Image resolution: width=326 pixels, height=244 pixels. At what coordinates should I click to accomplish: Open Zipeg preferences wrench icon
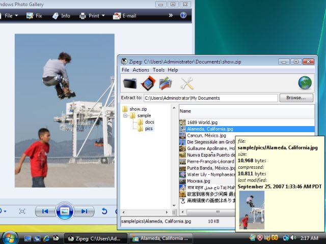pyautogui.click(x=187, y=83)
